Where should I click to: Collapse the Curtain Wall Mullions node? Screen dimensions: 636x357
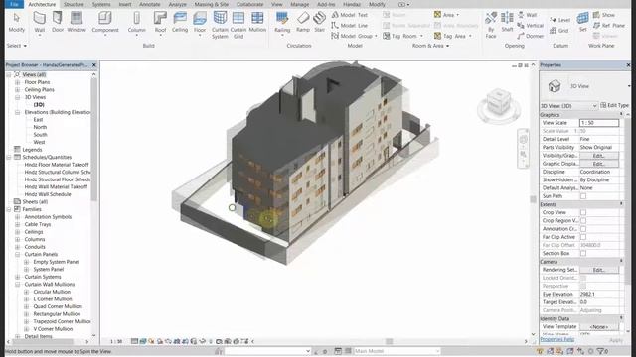click(18, 285)
